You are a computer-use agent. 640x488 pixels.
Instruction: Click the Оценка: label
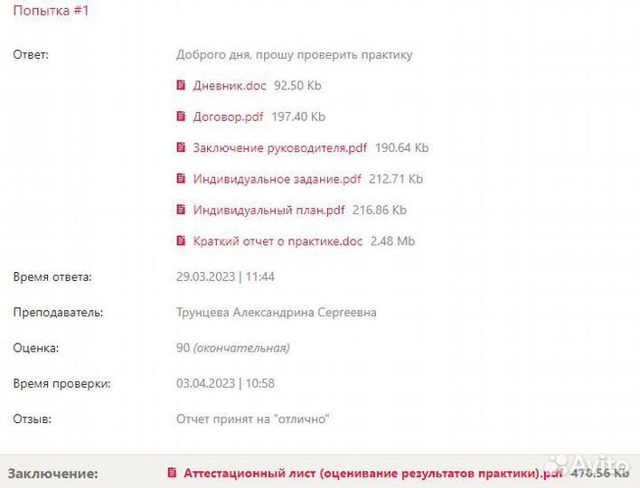pyautogui.click(x=36, y=348)
